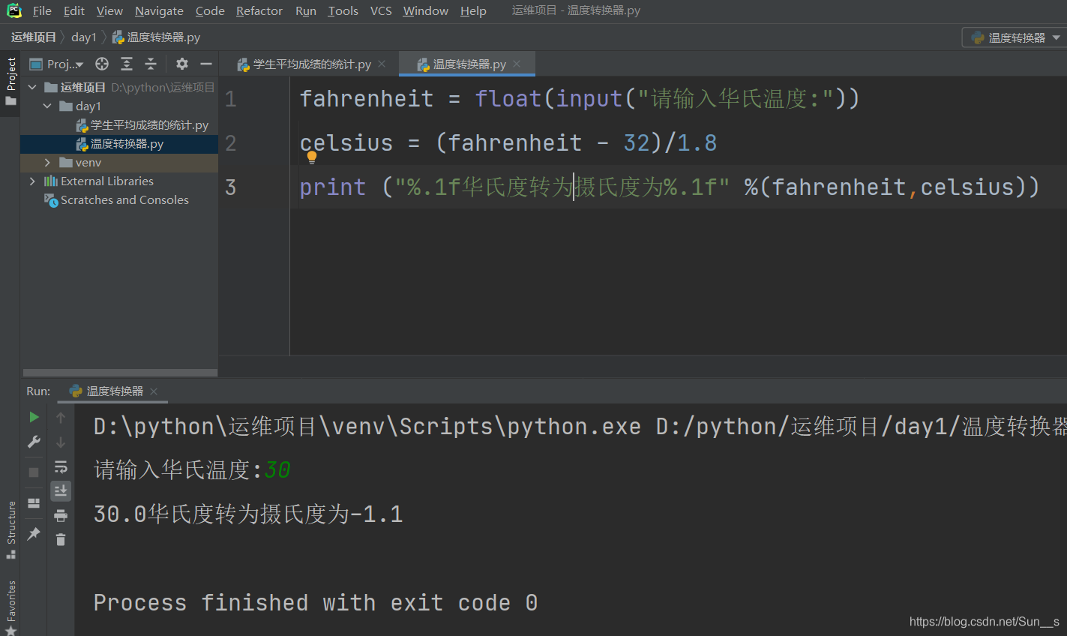Image resolution: width=1067 pixels, height=636 pixels.
Task: Click the yellow intention lightbulb icon
Action: 312,157
